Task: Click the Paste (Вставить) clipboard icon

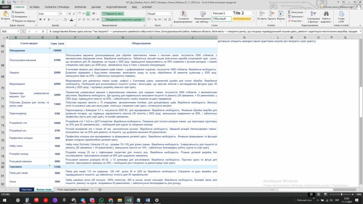Action: 6,15
